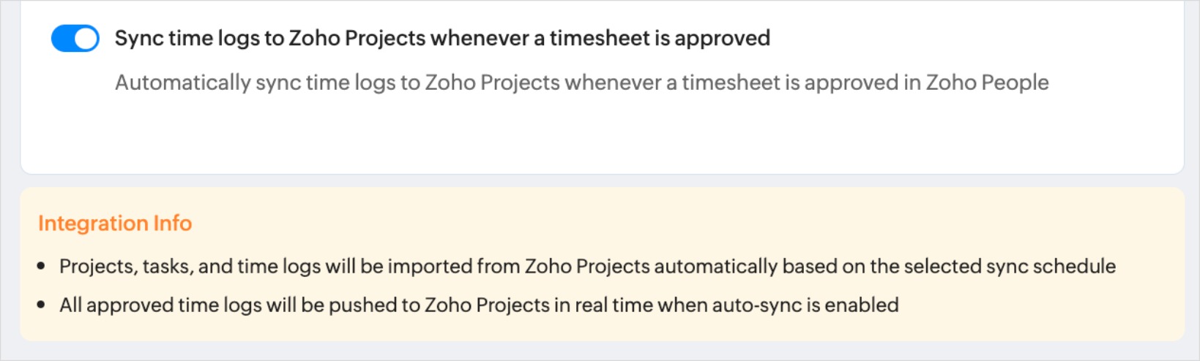1200x361 pixels.
Task: Click "Zoho People" in the grey description
Action: click(987, 83)
